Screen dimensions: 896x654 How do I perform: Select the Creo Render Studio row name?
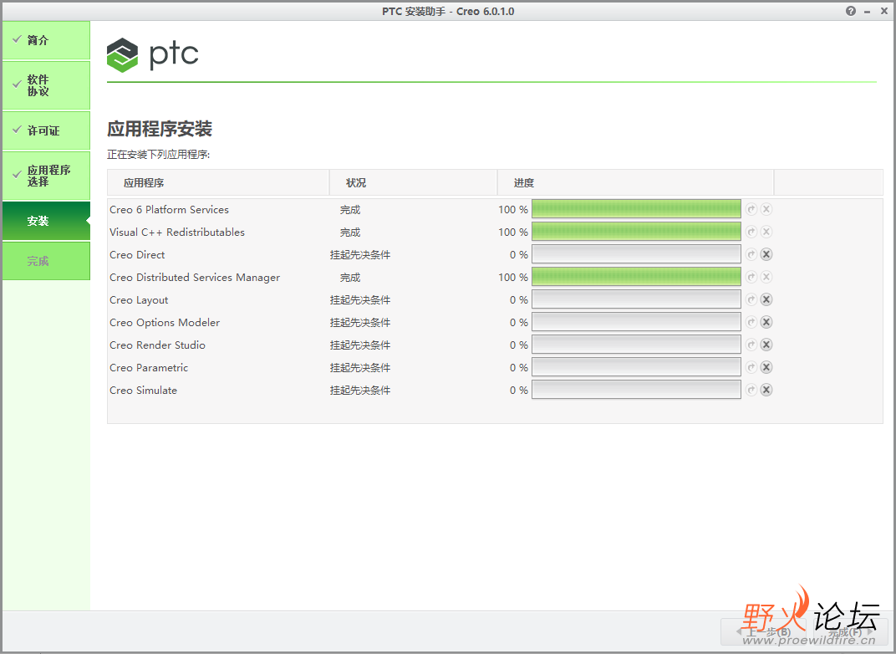[157, 345]
